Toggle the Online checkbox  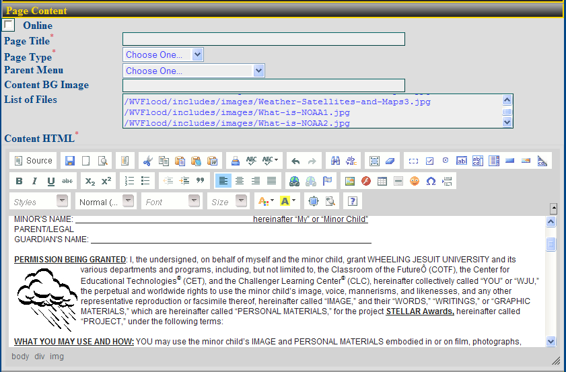(9, 25)
